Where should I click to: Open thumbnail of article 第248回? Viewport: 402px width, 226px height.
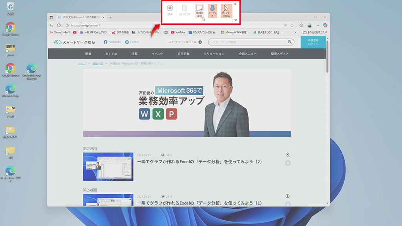(108, 200)
